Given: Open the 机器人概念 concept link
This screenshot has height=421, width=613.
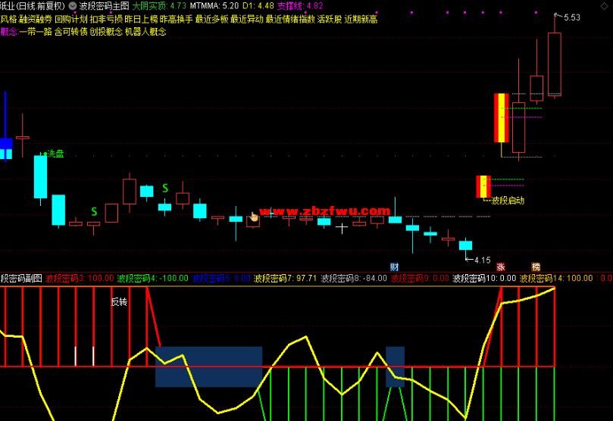Looking at the screenshot, I should 145,32.
